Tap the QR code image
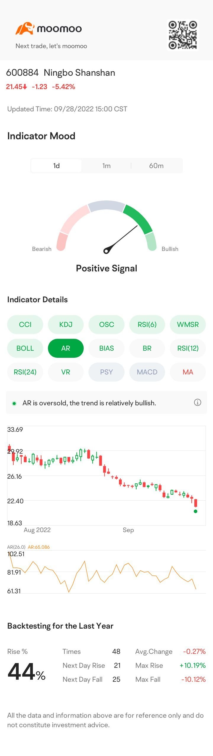Viewport: 213px width, 756px height. click(x=183, y=35)
